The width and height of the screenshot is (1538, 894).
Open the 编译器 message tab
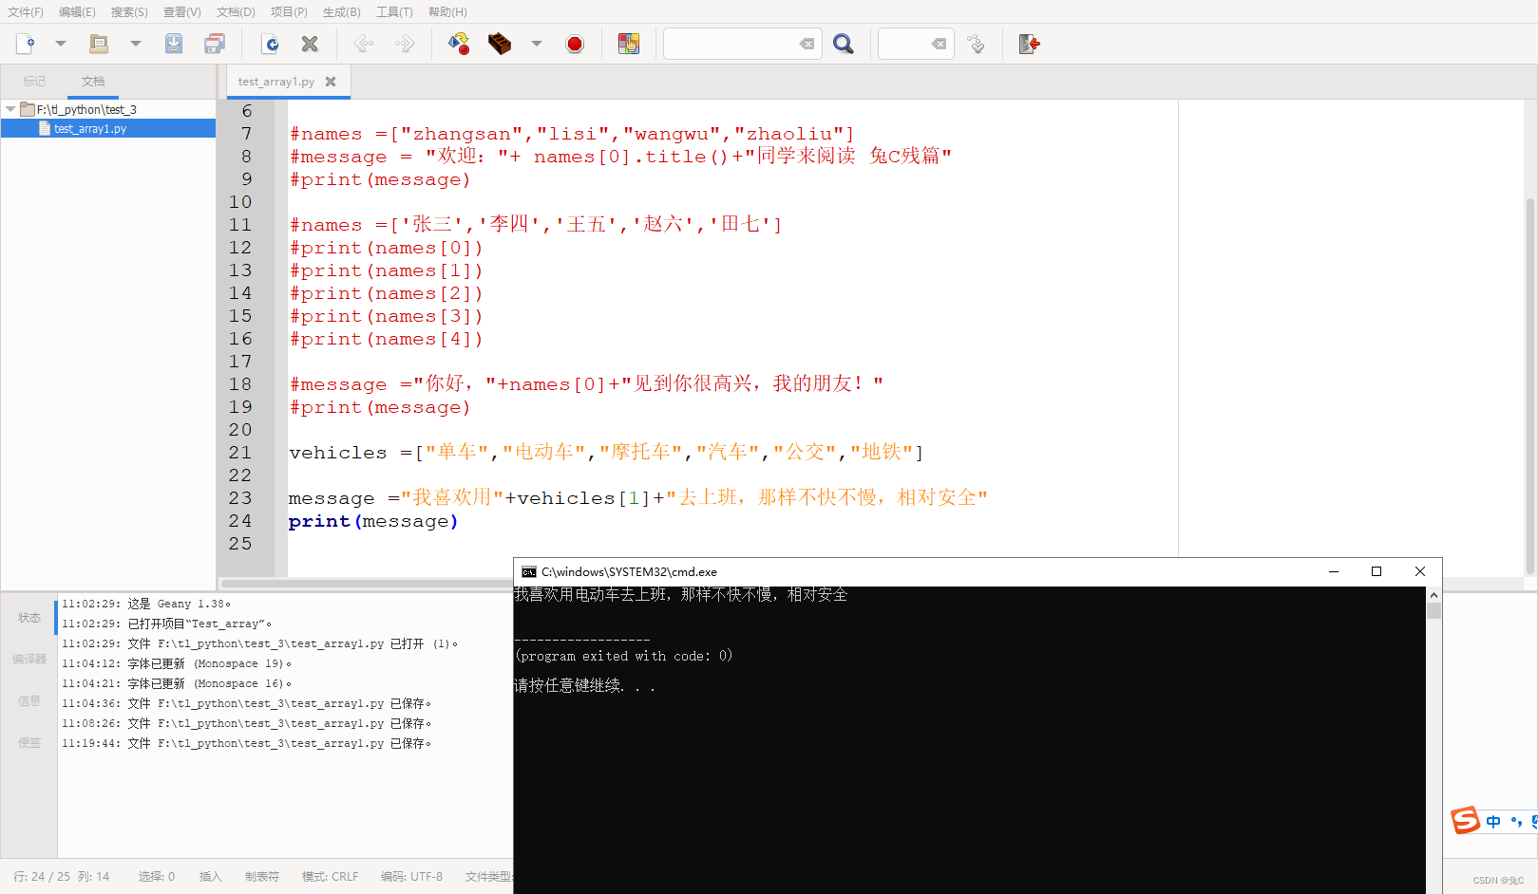click(x=29, y=659)
